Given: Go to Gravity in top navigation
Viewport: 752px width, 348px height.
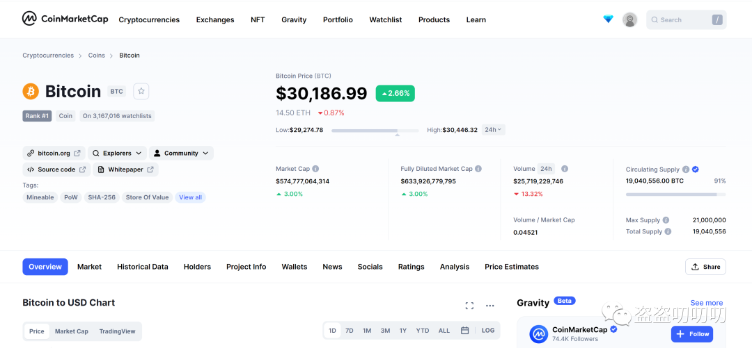Looking at the screenshot, I should 294,19.
